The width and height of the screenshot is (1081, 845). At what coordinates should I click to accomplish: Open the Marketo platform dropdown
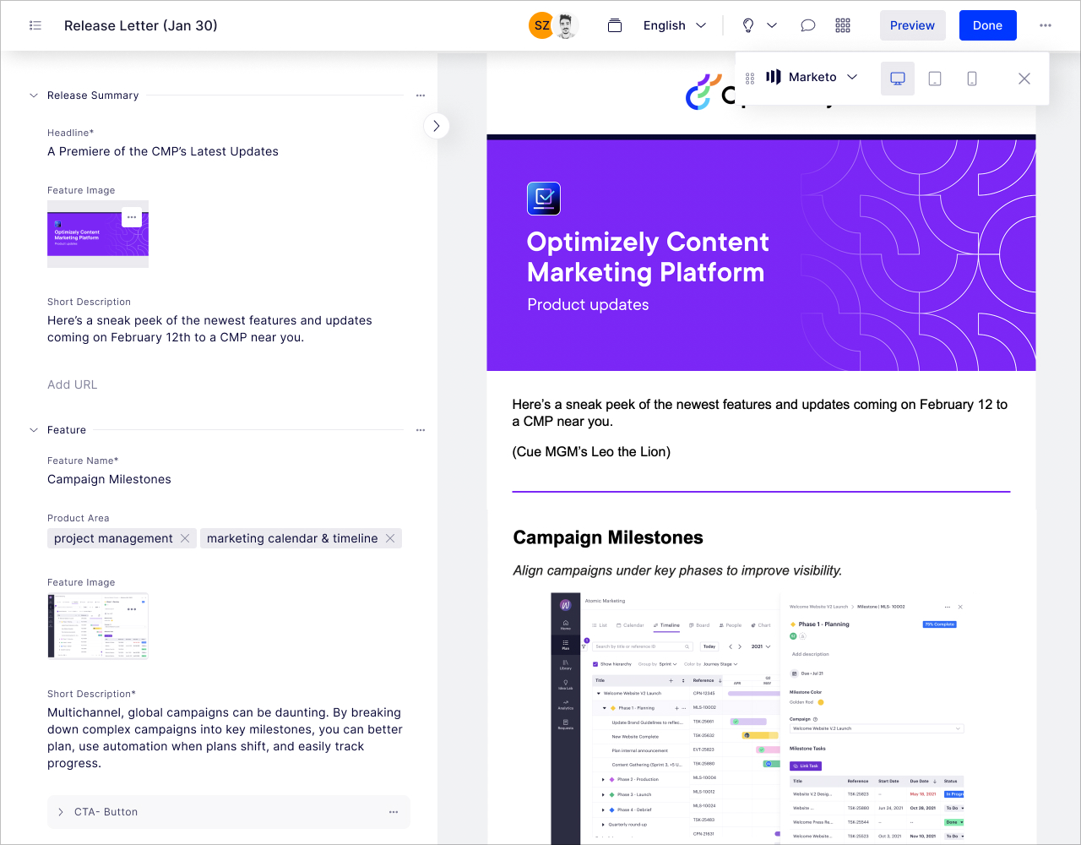853,77
